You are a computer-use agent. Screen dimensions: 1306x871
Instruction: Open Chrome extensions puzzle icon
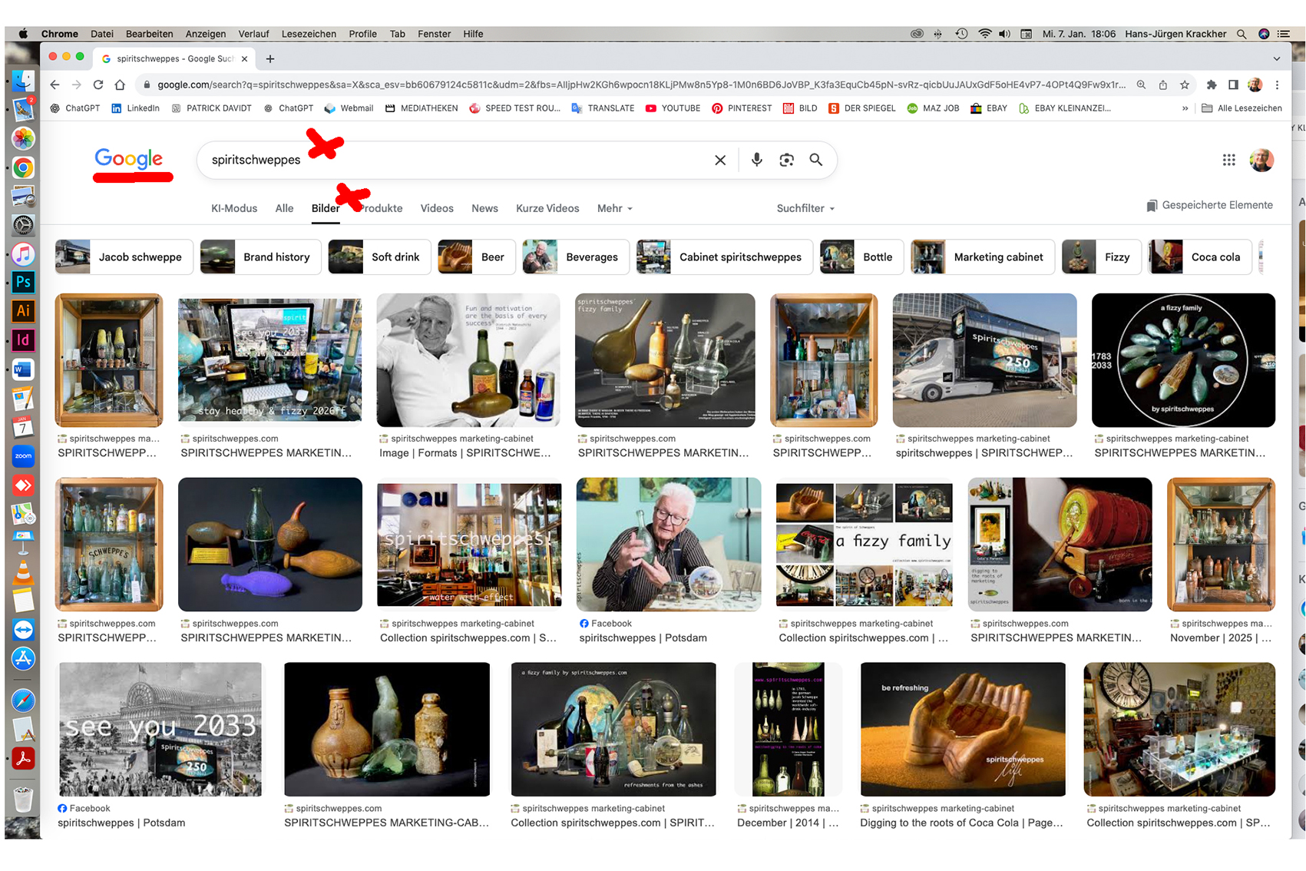(x=1212, y=84)
